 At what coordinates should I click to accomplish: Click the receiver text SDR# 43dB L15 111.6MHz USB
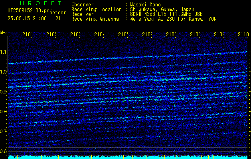[166, 14]
